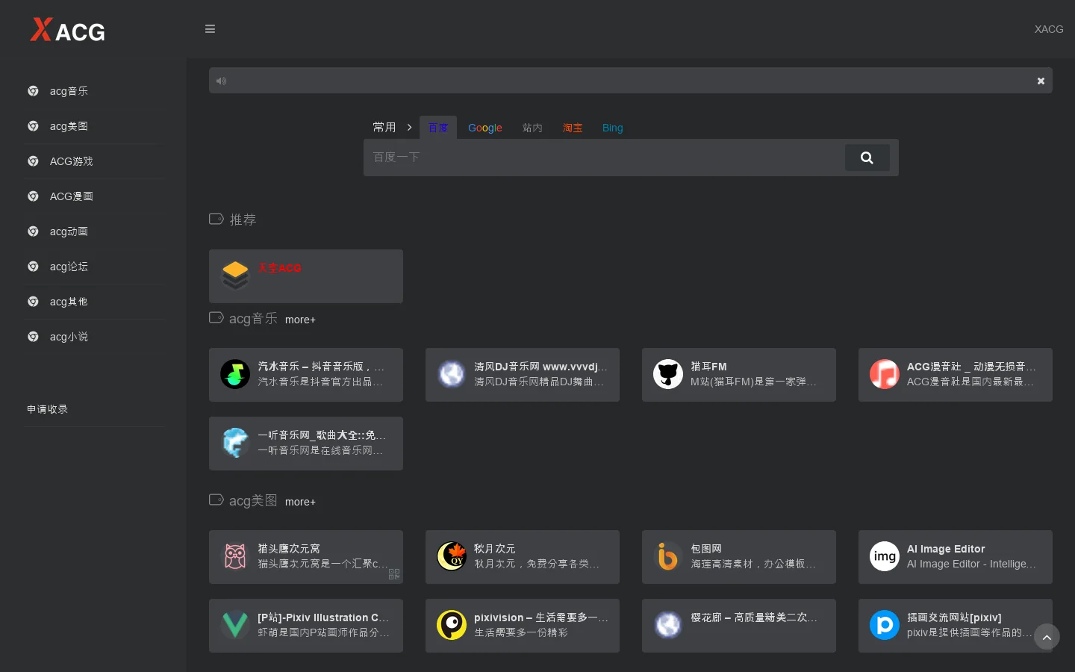The image size is (1075, 672).
Task: Click the 一听音乐网 dolphin icon
Action: click(235, 443)
